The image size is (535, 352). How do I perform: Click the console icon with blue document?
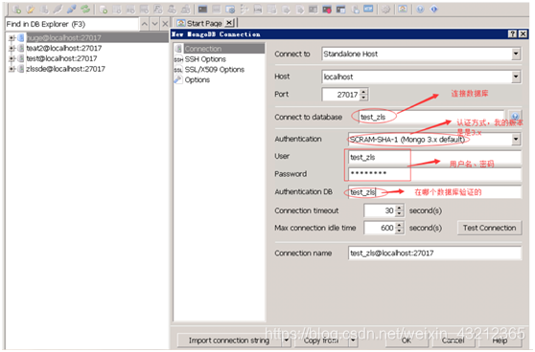(x=341, y=10)
